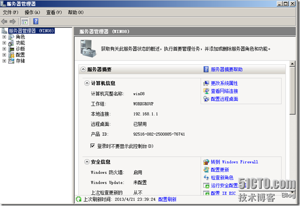
Task: Click the 诊断 diagnostics icon in tree
Action: 11,49
